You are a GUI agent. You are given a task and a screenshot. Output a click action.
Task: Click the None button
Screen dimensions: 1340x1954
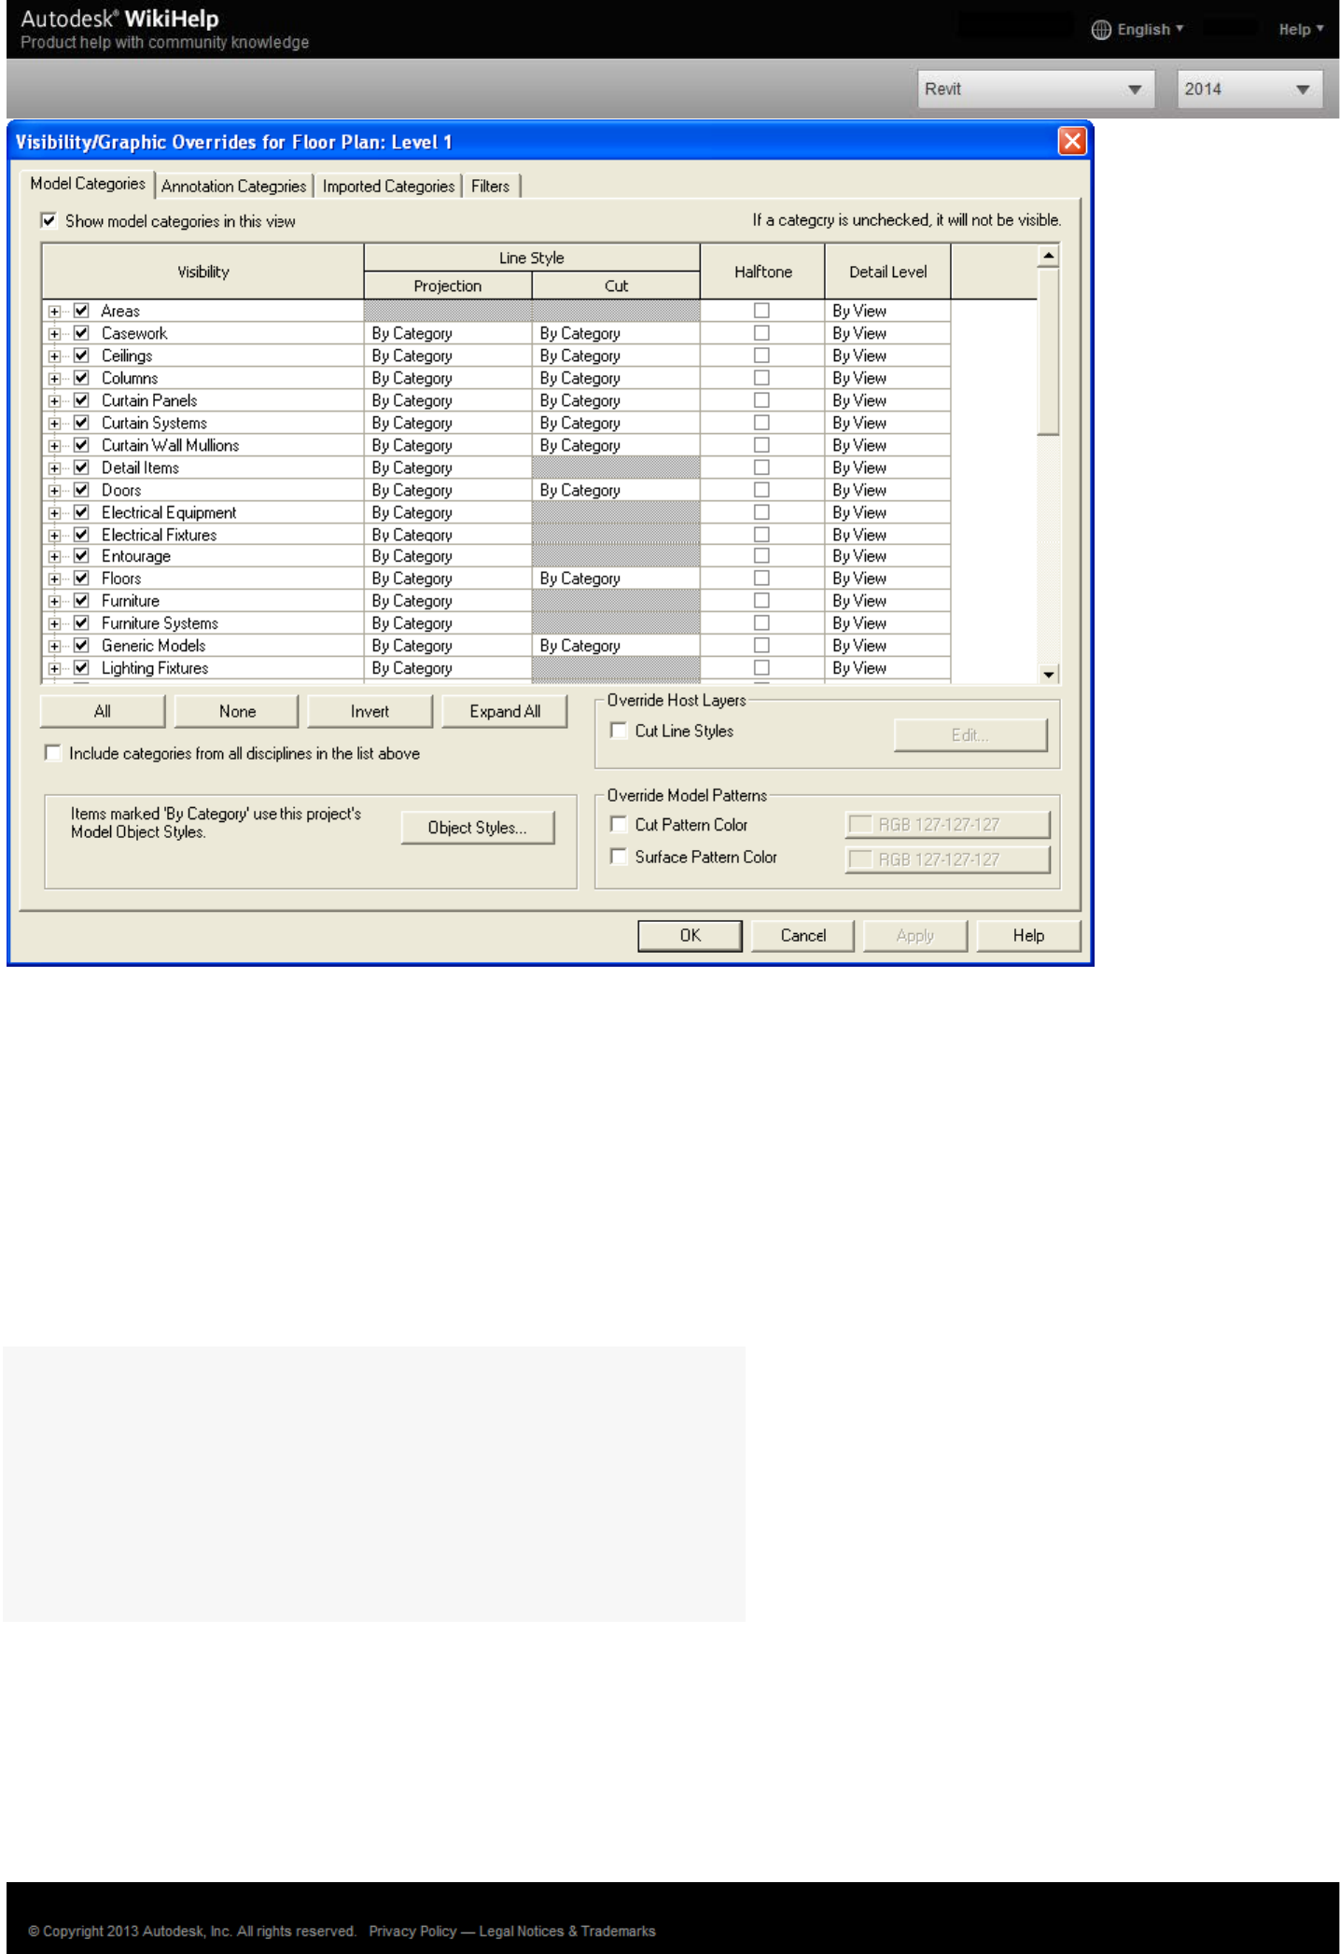point(237,711)
